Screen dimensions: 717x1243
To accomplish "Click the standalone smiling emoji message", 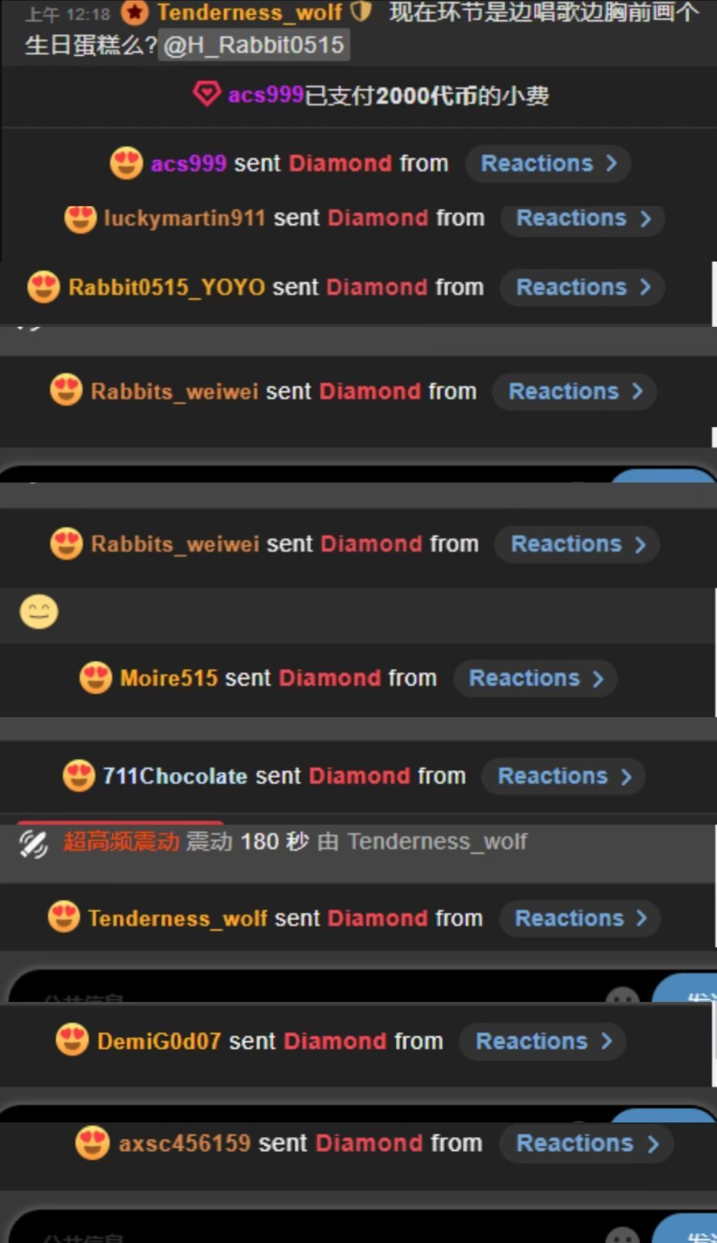I will (x=39, y=612).
